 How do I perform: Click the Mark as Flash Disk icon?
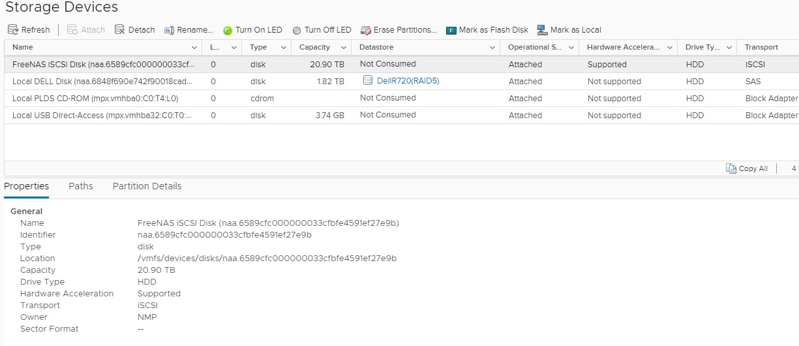451,31
